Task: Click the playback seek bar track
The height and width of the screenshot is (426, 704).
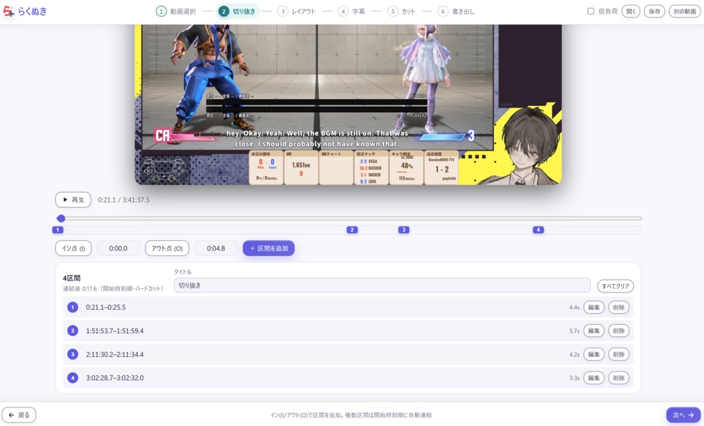Action: (x=349, y=218)
